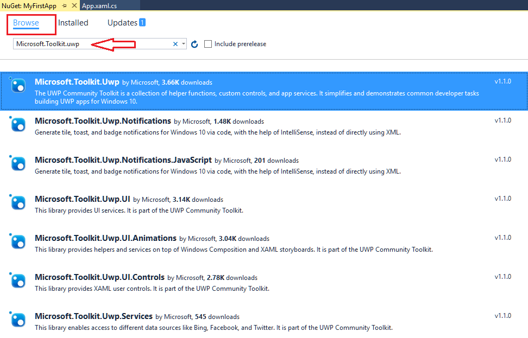
Task: Switch to the Installed tab
Action: click(x=73, y=23)
